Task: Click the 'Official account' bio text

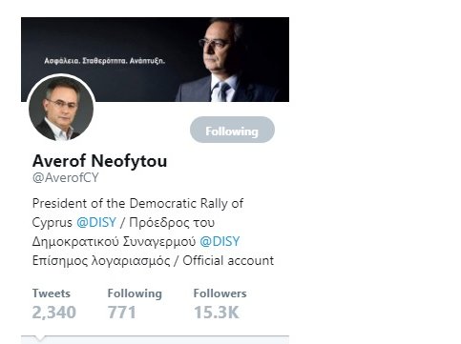Action: pyautogui.click(x=228, y=260)
